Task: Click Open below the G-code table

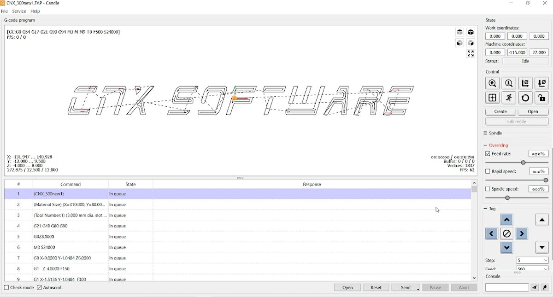Action: coord(347,288)
